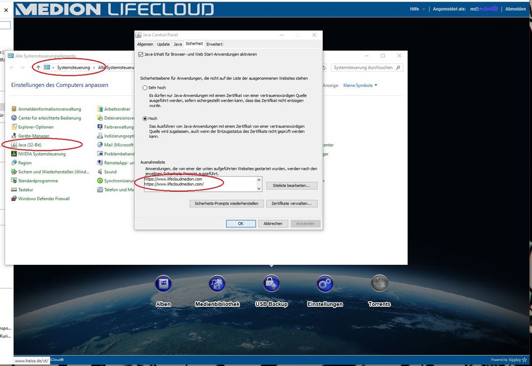Open the Torrents icon
532x366 pixels.
click(379, 284)
